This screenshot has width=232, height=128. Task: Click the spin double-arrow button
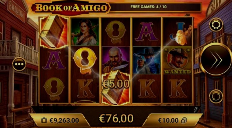pos(216,60)
